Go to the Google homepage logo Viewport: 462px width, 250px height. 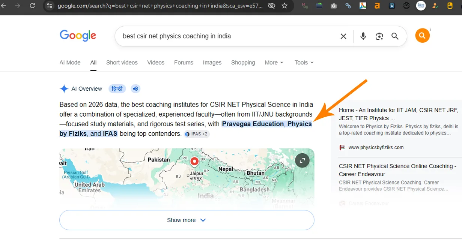coord(78,36)
